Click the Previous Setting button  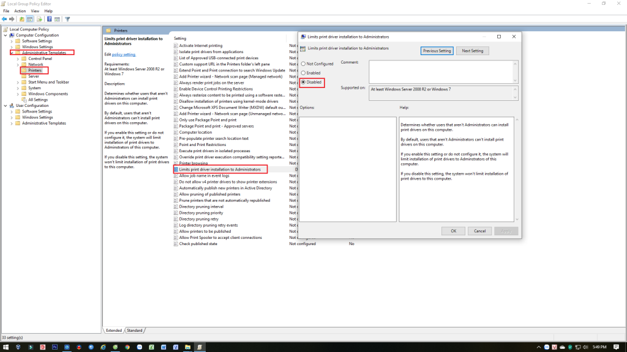tap(437, 51)
